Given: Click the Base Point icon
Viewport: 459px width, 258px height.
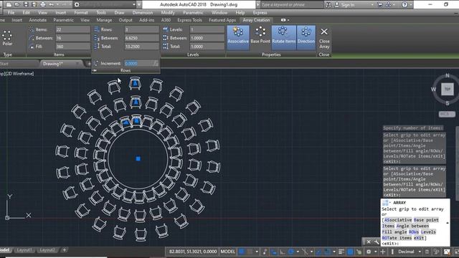Looking at the screenshot, I should point(260,35).
